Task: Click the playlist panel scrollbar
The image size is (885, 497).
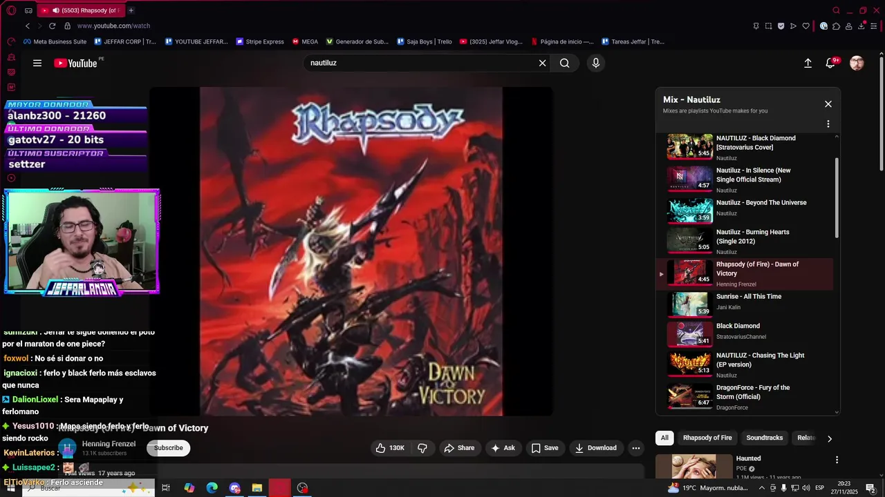Action: [x=837, y=199]
